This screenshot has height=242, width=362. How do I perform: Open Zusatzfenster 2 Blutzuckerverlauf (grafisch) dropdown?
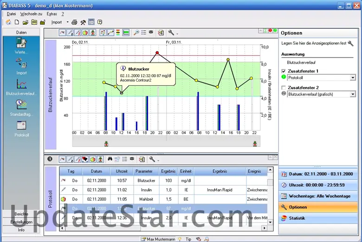pos(353,95)
